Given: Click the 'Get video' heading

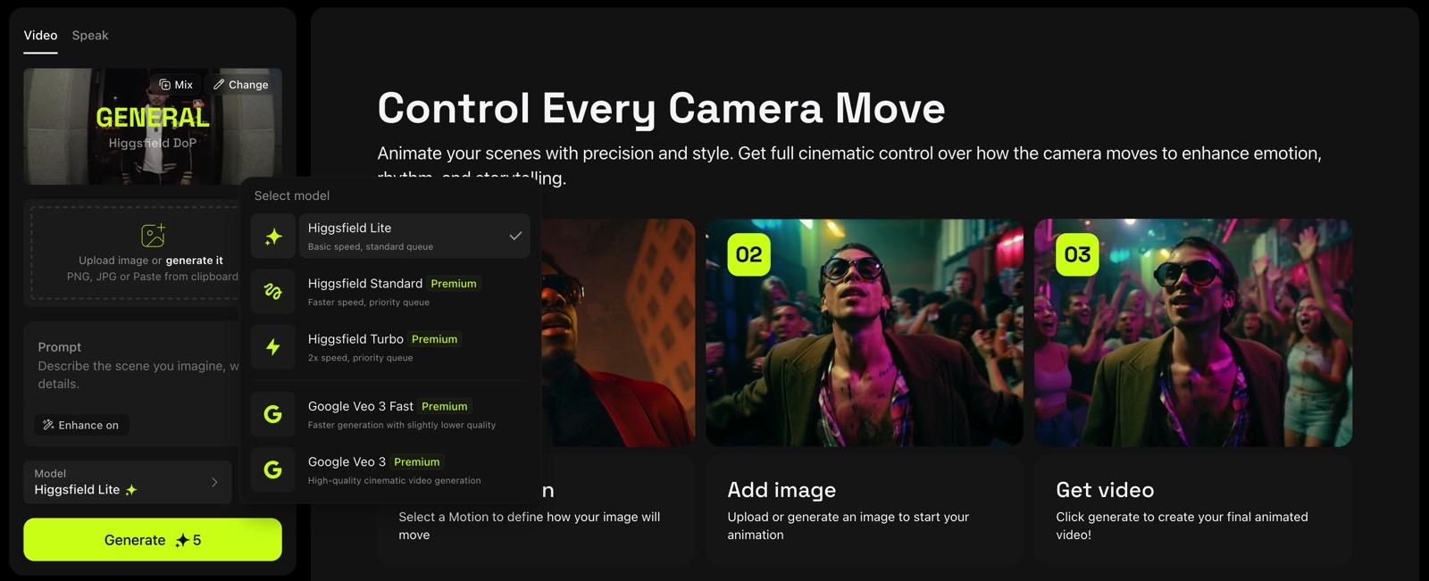Looking at the screenshot, I should 1105,490.
